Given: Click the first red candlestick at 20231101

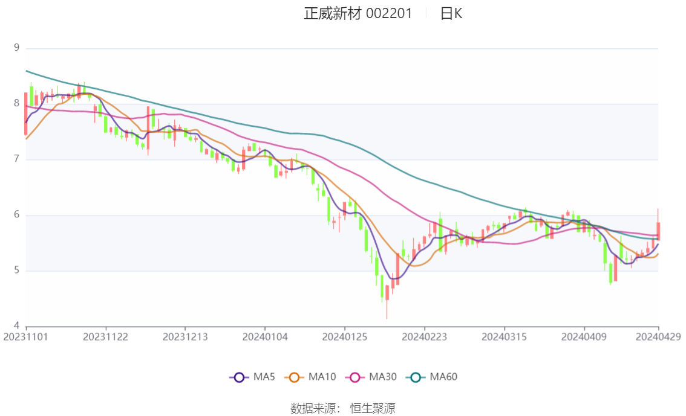Looking at the screenshot, I should pyautogui.click(x=26, y=114).
